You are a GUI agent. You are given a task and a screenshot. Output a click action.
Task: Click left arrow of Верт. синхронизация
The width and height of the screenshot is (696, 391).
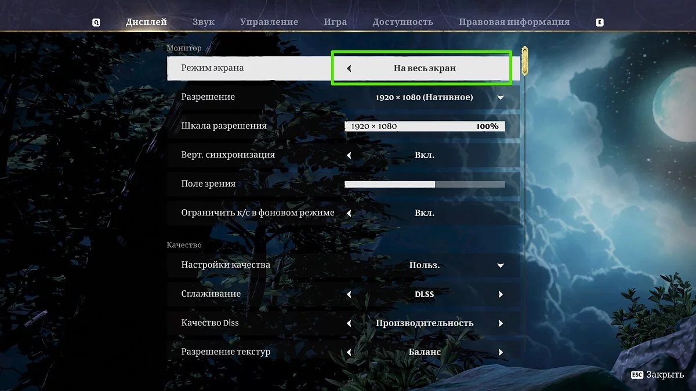[x=349, y=155]
